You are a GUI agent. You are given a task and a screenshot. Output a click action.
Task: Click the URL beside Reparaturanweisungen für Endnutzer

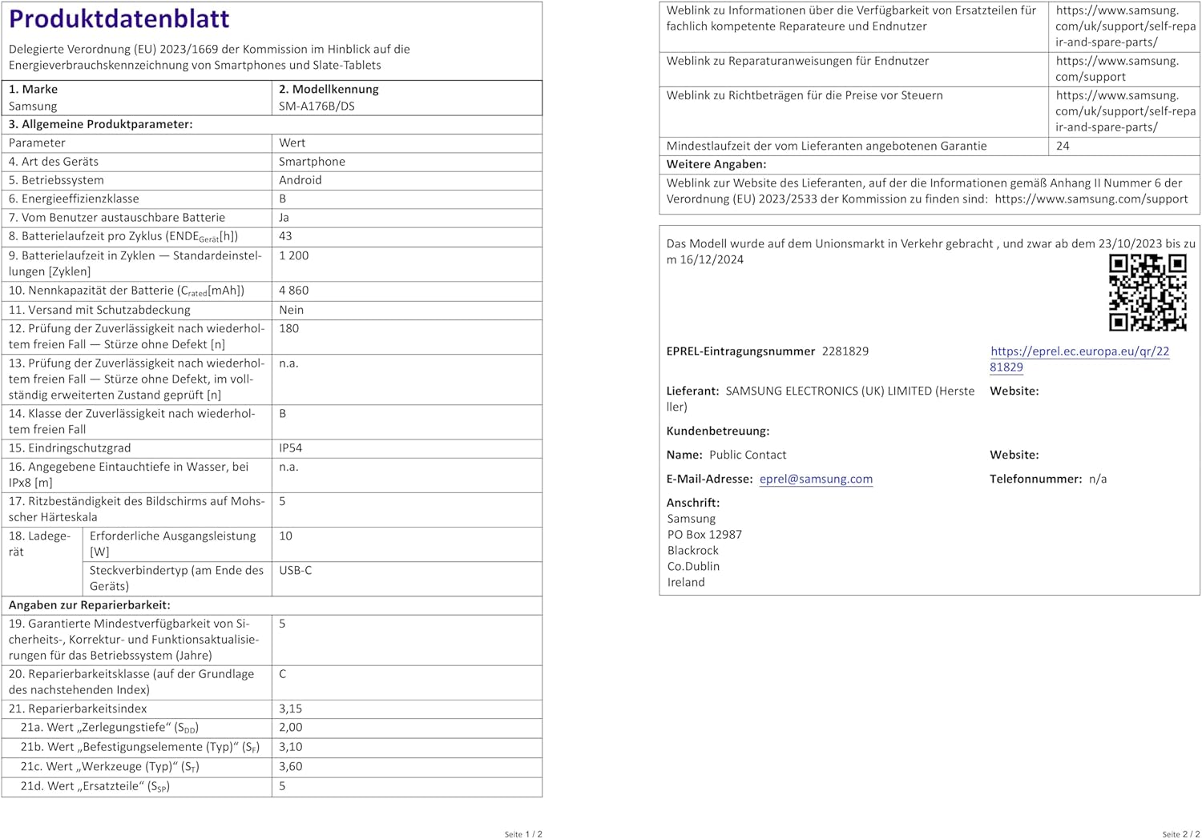[1116, 69]
